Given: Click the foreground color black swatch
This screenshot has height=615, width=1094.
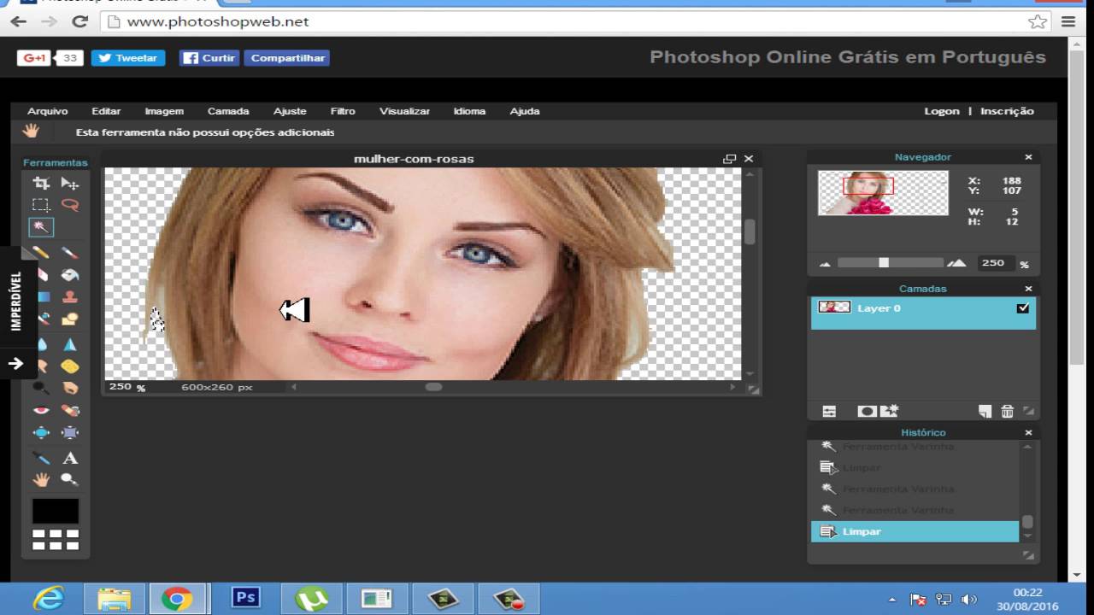Looking at the screenshot, I should coord(56,512).
